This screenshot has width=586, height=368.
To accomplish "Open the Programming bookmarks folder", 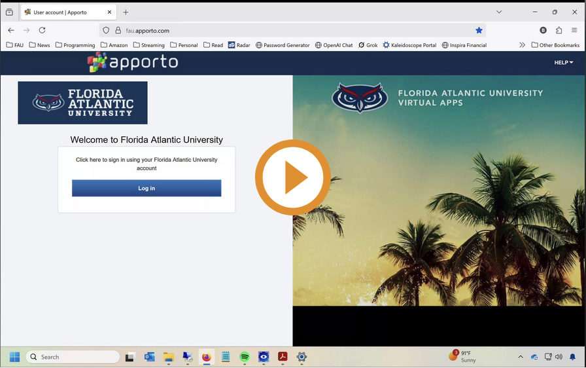I will click(75, 45).
